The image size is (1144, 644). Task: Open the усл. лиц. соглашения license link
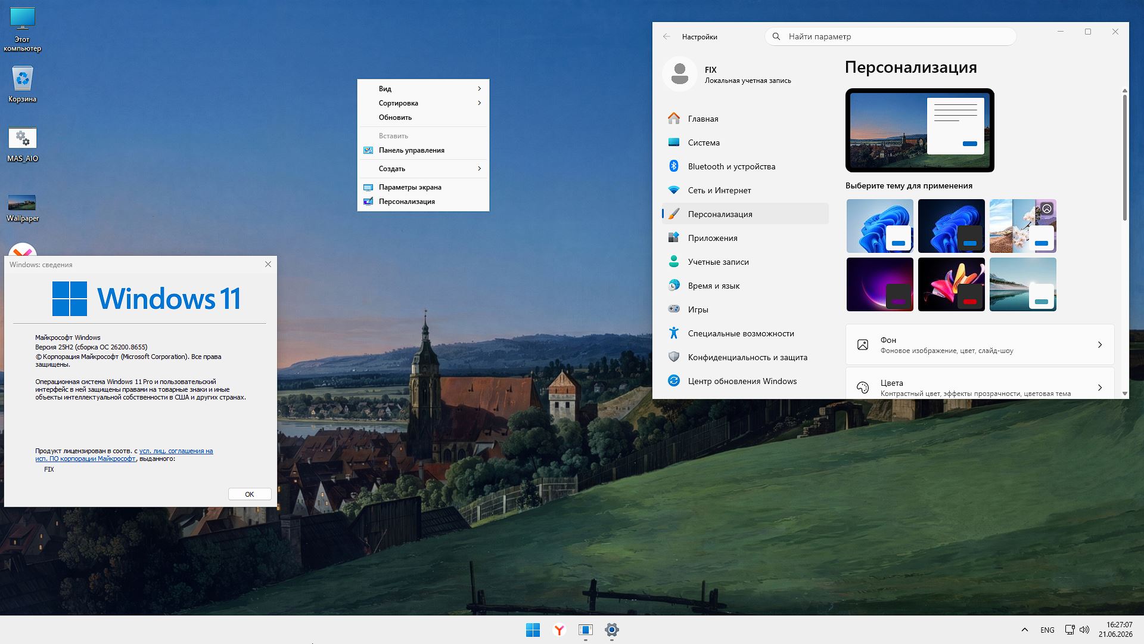tap(176, 451)
